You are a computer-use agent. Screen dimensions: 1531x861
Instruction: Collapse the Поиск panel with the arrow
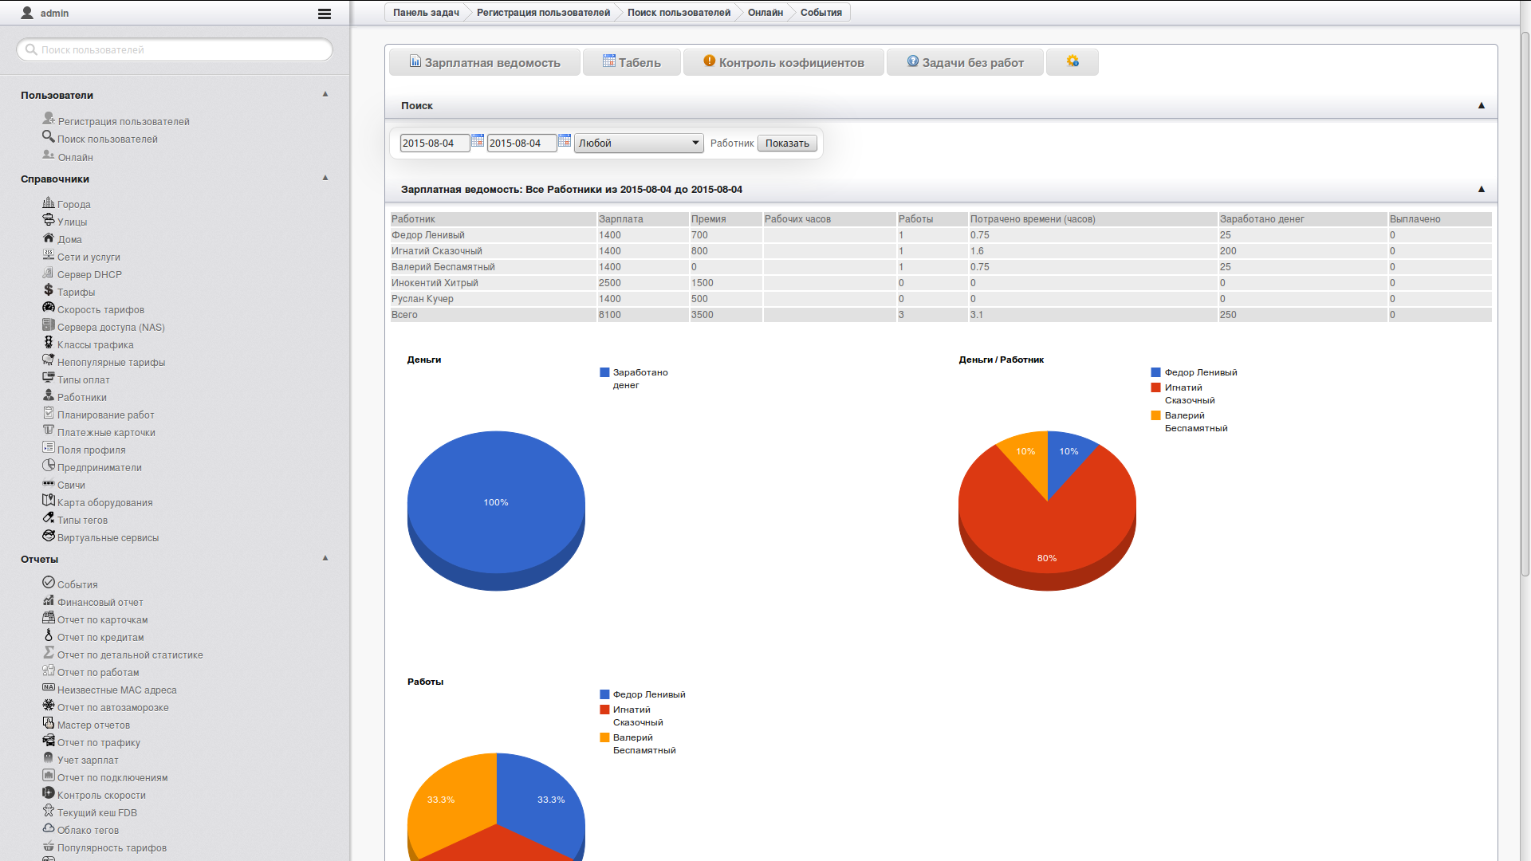pyautogui.click(x=1481, y=105)
